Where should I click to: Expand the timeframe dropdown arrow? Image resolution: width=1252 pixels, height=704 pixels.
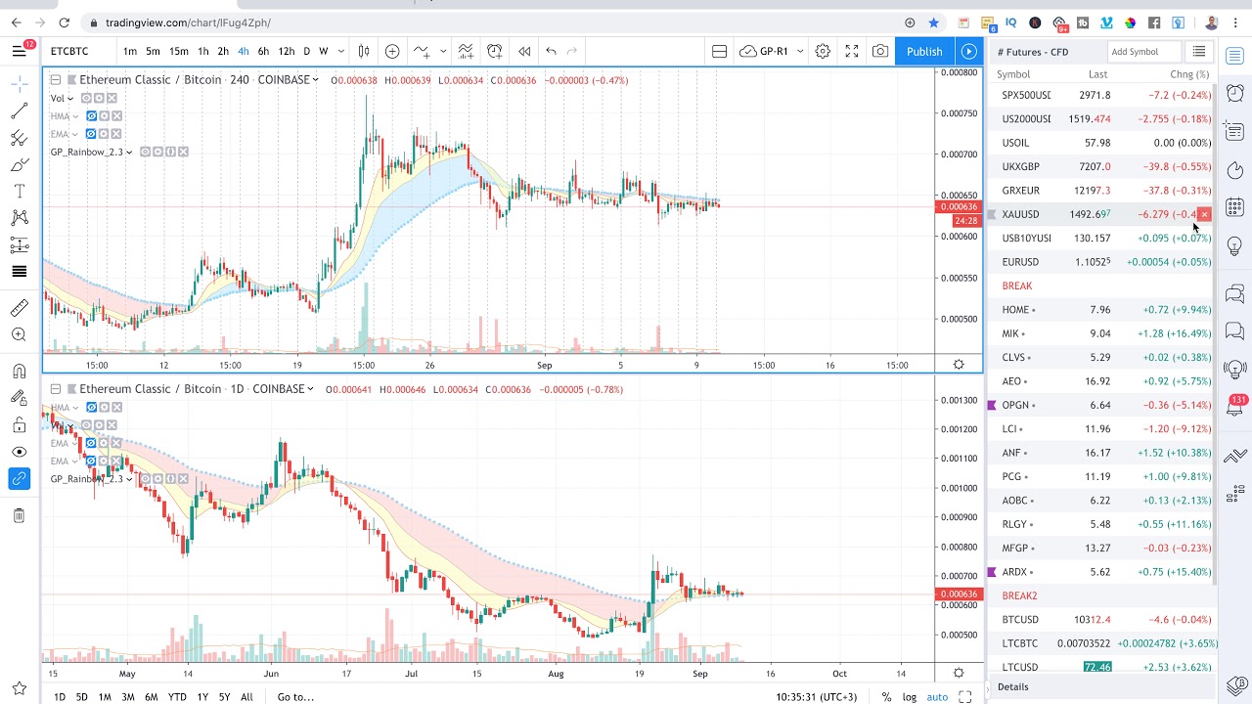tap(341, 51)
